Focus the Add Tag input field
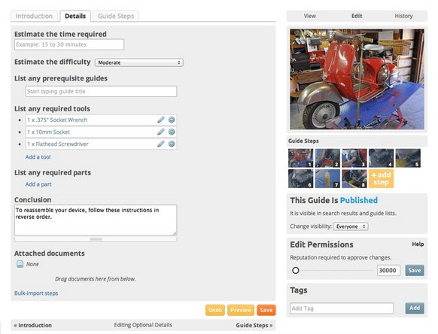 [x=342, y=308]
